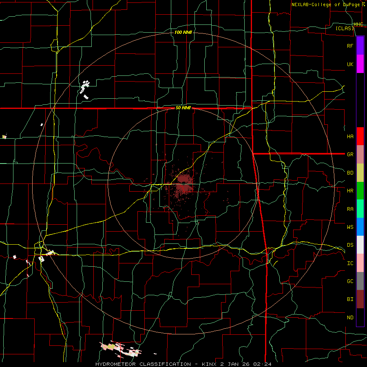Viewport: 367px width, 367px height.
Task: Click the DS legend label
Action: coord(350,245)
